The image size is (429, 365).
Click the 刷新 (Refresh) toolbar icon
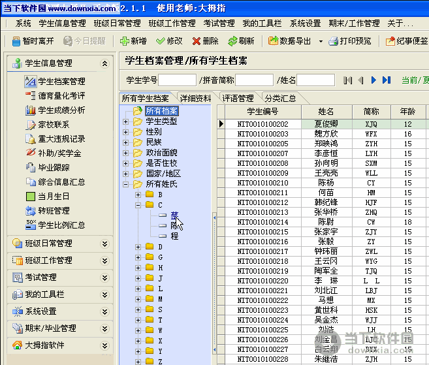tap(232, 41)
